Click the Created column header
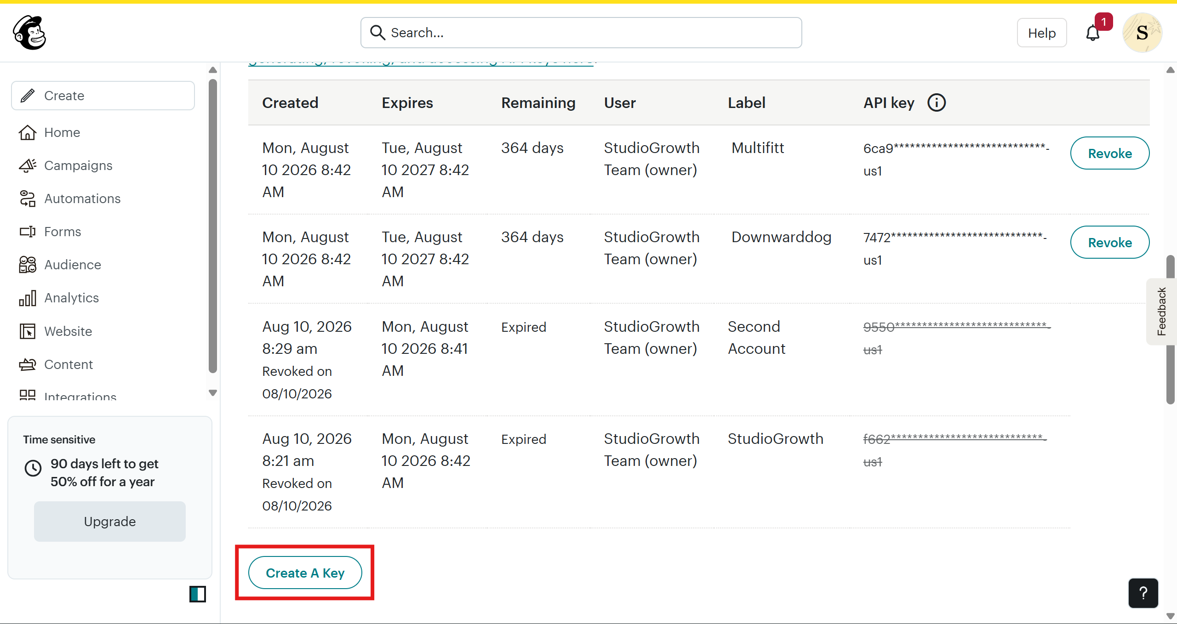The width and height of the screenshot is (1177, 624). (290, 102)
